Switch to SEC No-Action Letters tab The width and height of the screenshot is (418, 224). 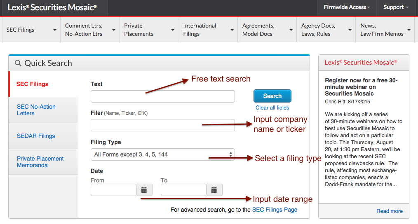(43, 110)
